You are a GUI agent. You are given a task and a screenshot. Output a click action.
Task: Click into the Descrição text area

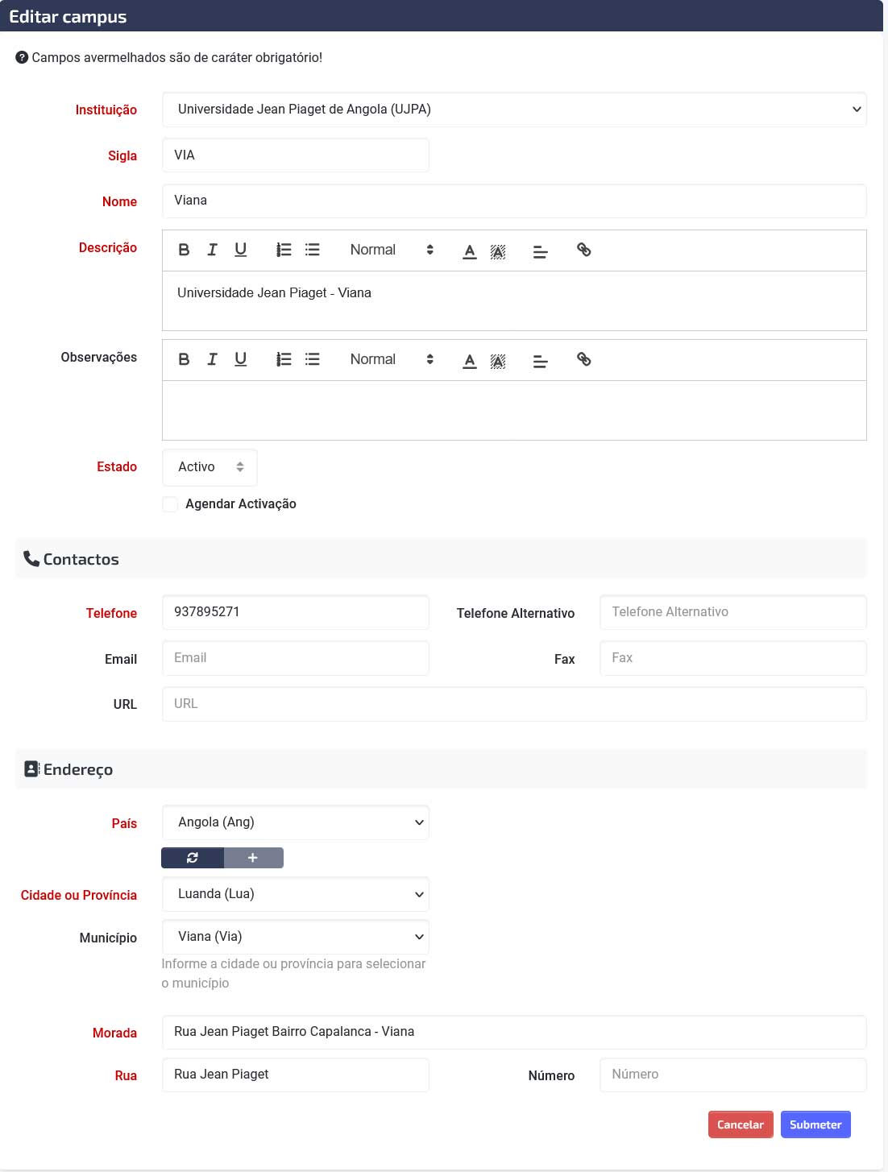(514, 300)
